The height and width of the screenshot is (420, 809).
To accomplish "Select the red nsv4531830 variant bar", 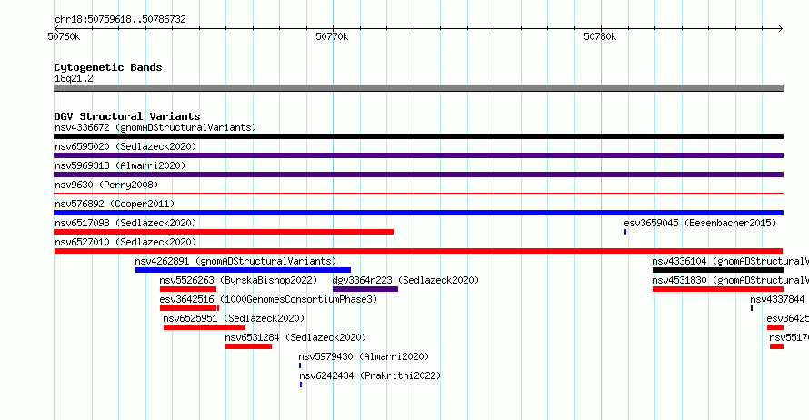I will (x=718, y=289).
